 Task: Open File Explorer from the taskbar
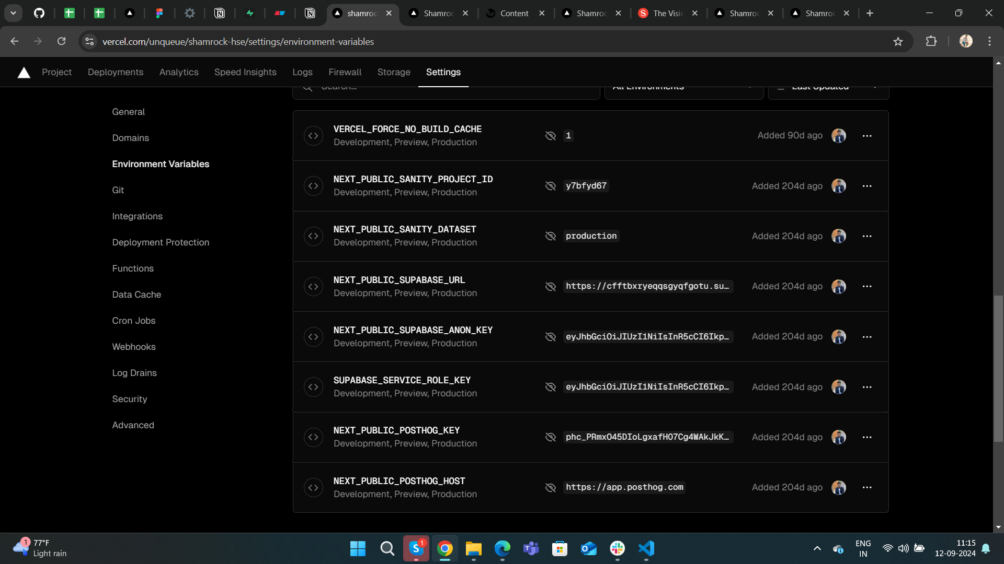tap(474, 548)
